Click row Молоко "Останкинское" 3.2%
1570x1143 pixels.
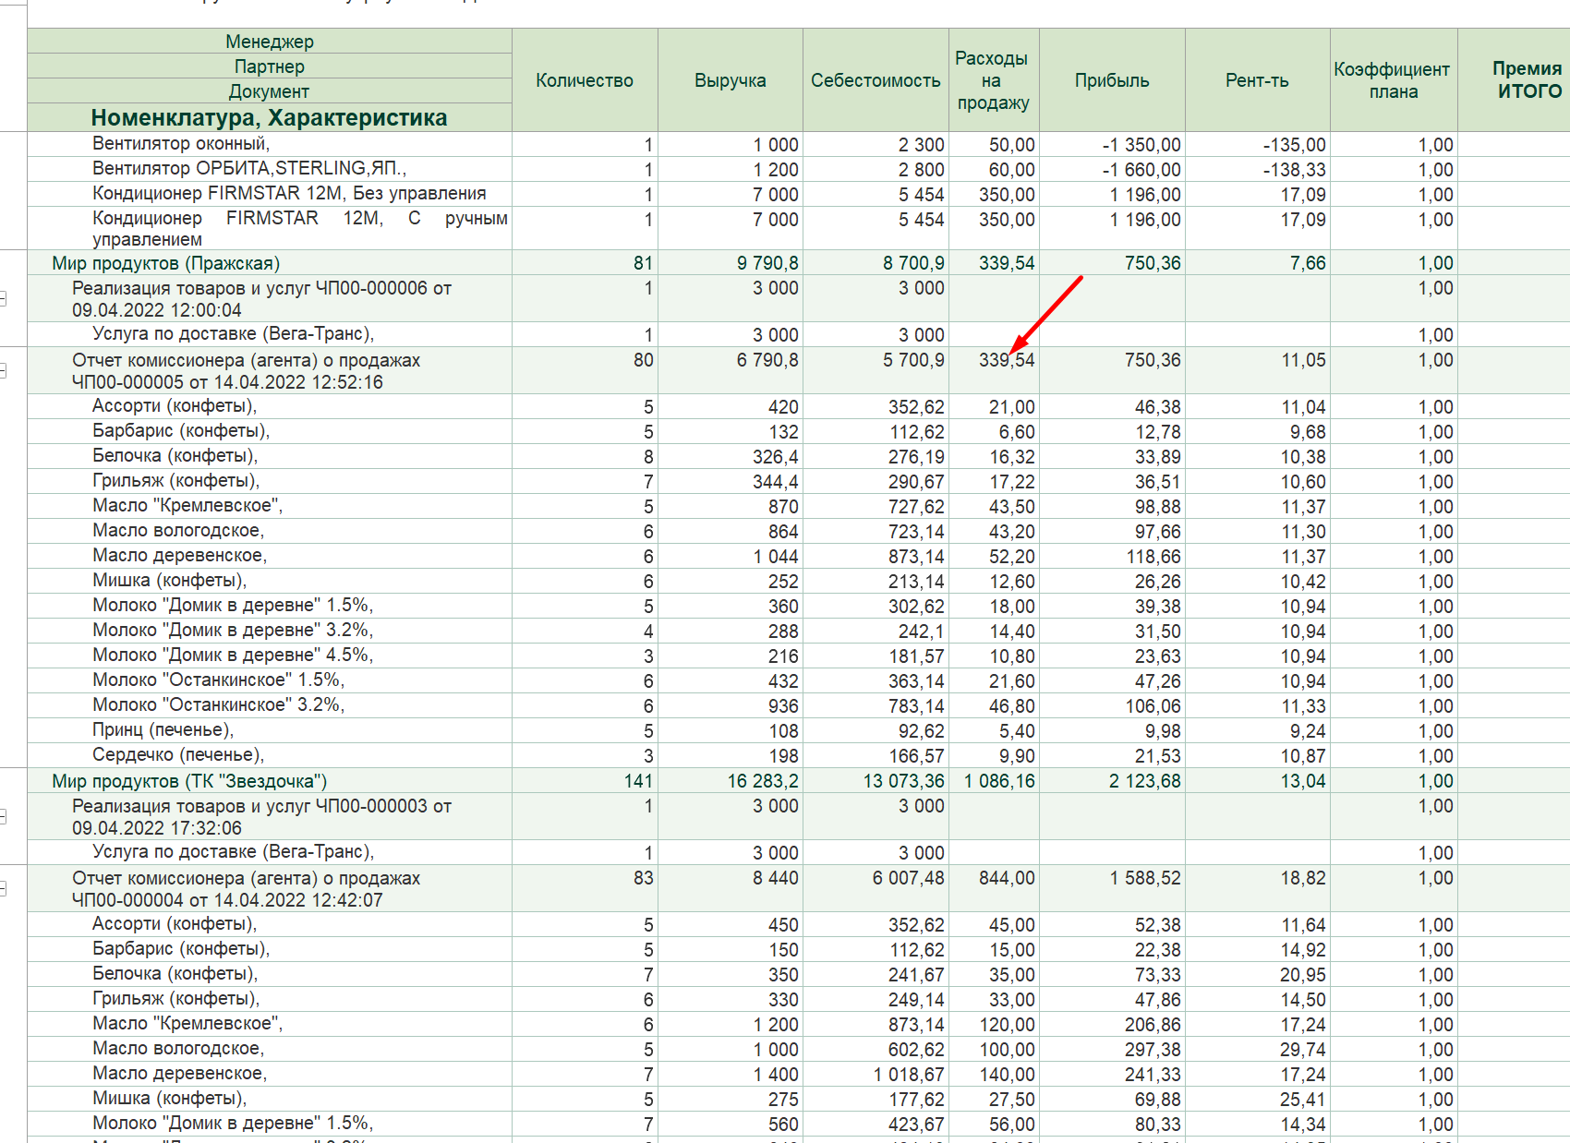pyautogui.click(x=219, y=705)
